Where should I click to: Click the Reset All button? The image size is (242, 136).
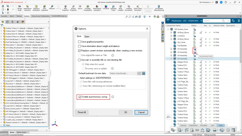82,112
